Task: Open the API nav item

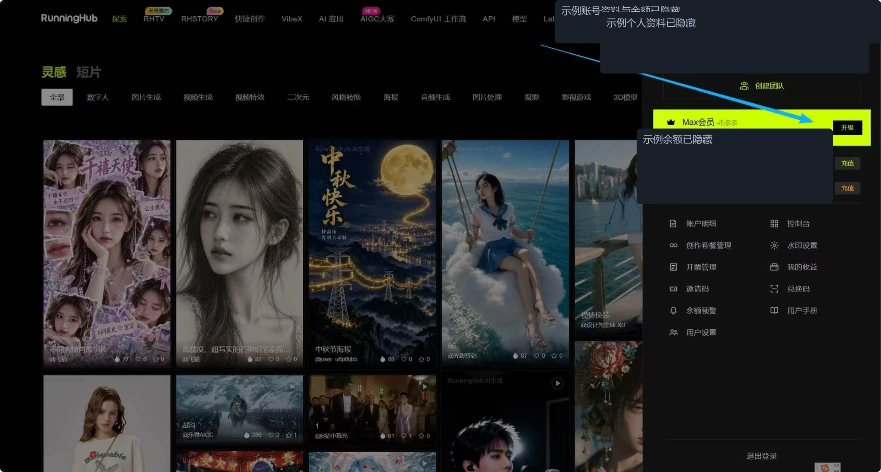Action: tap(489, 19)
